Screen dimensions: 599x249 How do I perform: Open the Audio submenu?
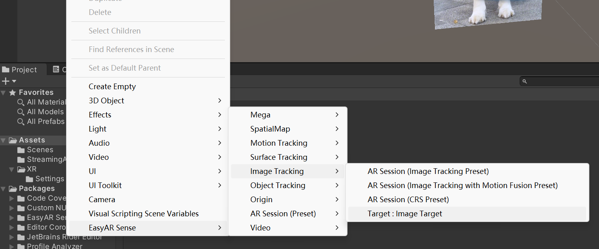pos(148,143)
